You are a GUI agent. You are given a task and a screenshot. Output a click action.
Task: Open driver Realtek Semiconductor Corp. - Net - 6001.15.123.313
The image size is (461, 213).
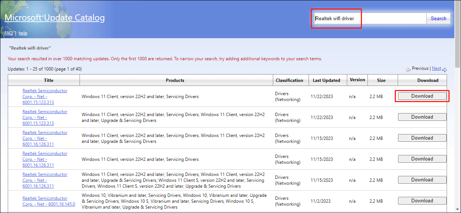coord(45,96)
